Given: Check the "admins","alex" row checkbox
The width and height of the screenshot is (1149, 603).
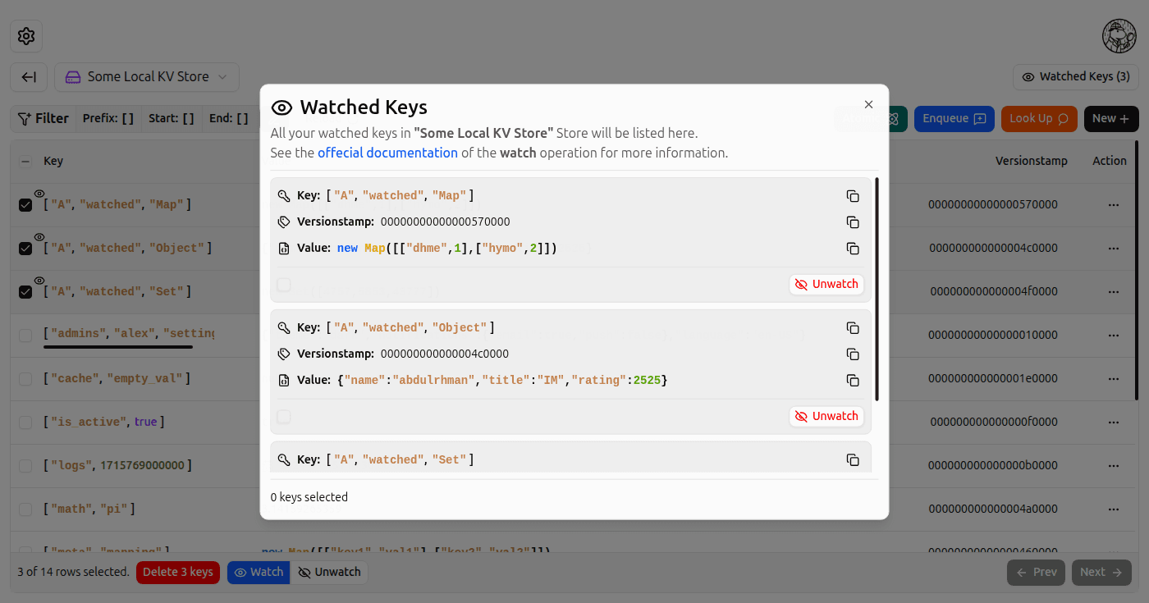Looking at the screenshot, I should (x=25, y=336).
